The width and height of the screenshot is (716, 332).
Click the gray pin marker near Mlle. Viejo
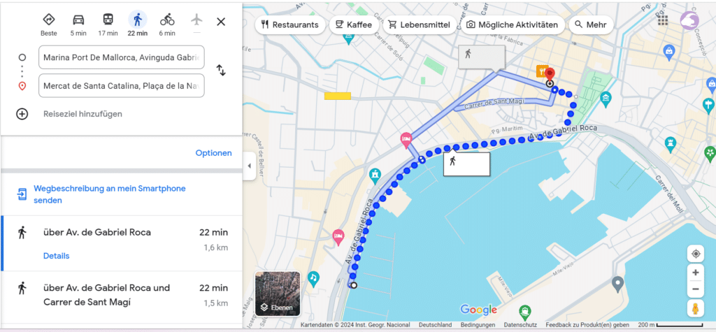[x=617, y=284]
